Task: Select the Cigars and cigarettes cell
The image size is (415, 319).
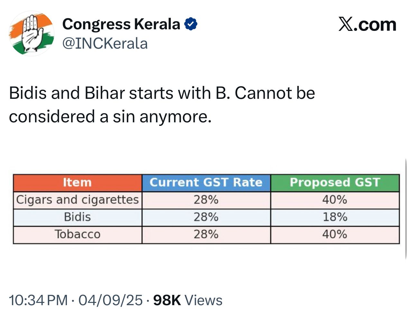Action: pyautogui.click(x=77, y=200)
